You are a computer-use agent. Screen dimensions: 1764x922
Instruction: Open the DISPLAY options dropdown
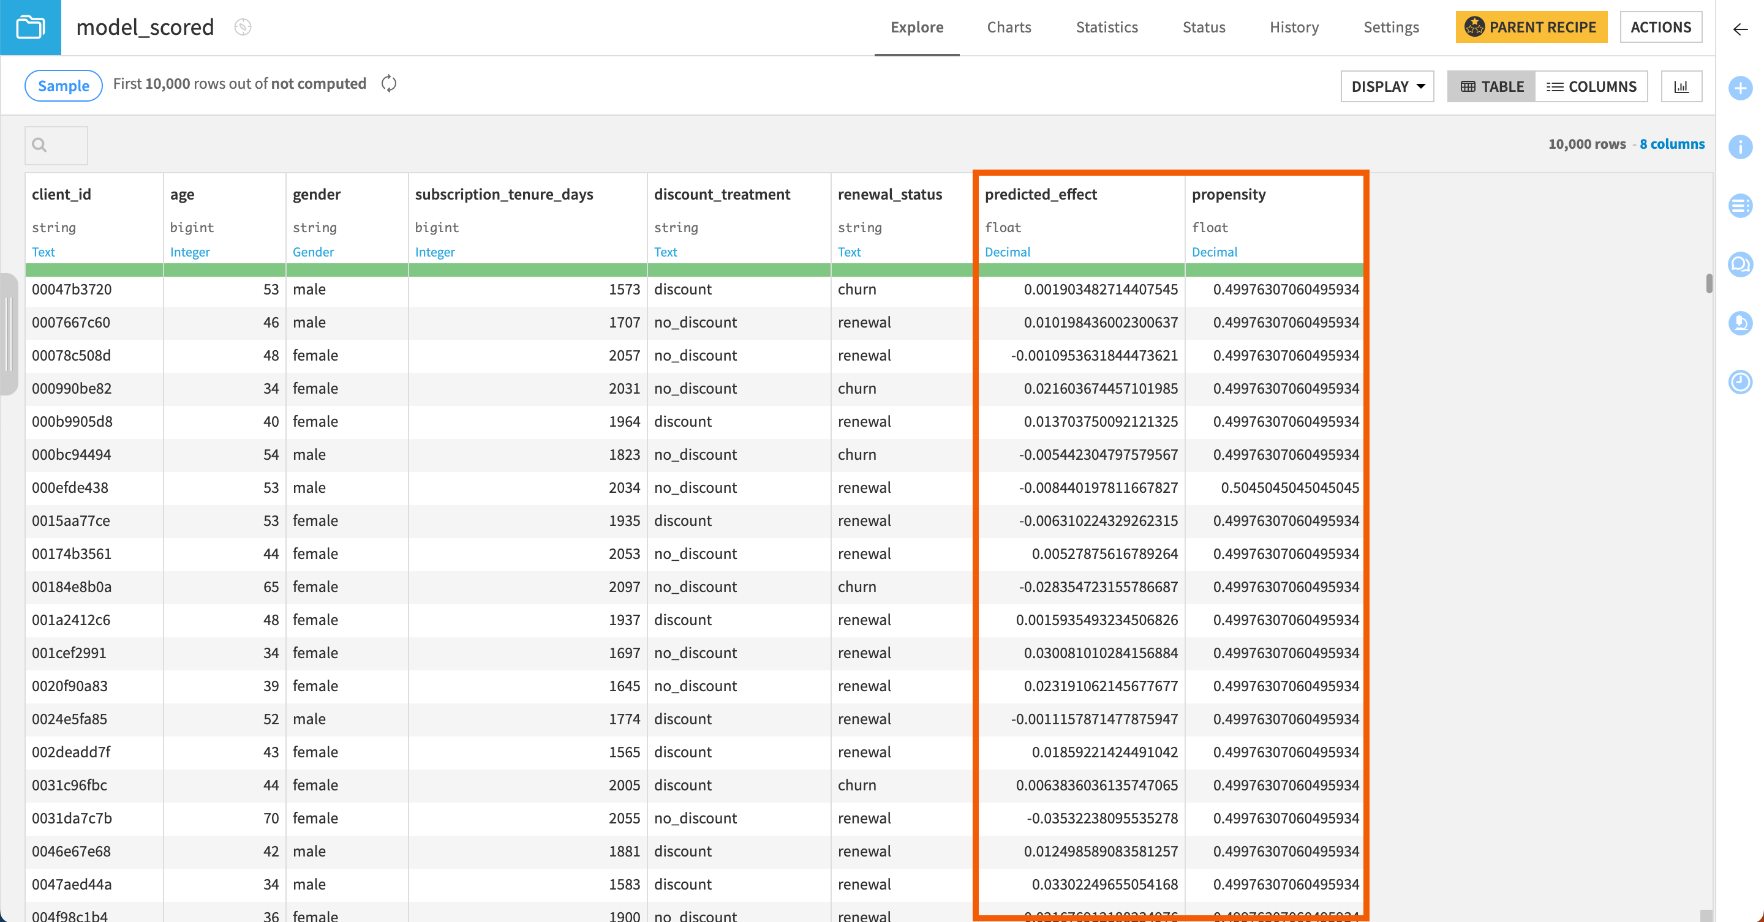(x=1387, y=86)
